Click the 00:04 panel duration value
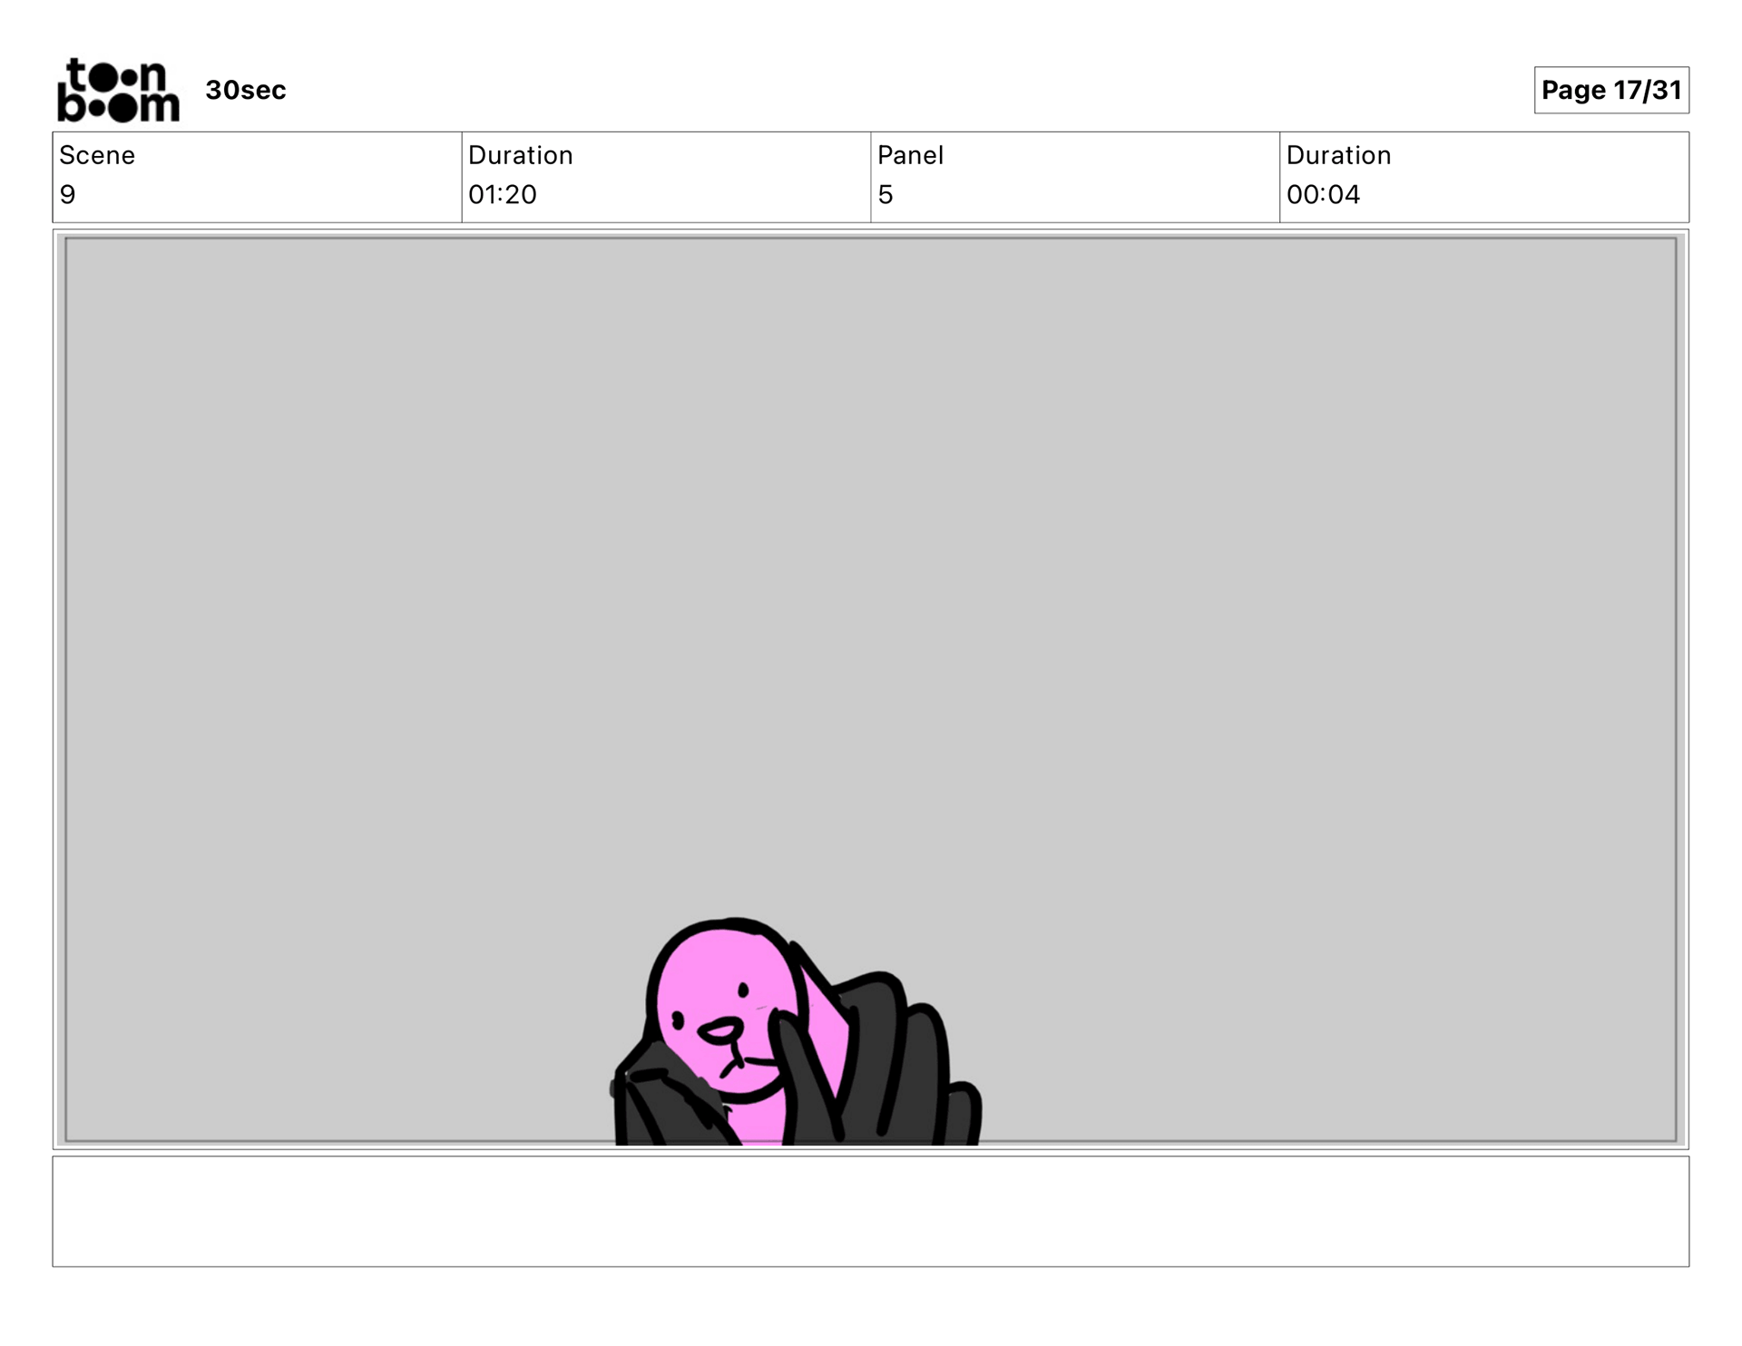The width and height of the screenshot is (1742, 1346). click(x=1323, y=194)
